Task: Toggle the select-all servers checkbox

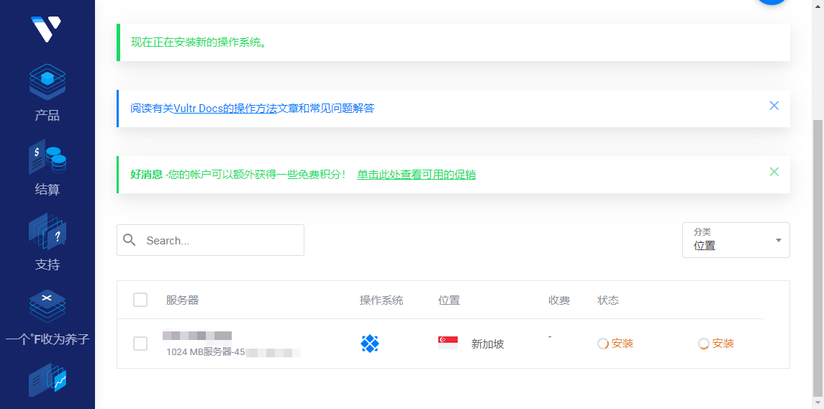Action: pyautogui.click(x=140, y=300)
